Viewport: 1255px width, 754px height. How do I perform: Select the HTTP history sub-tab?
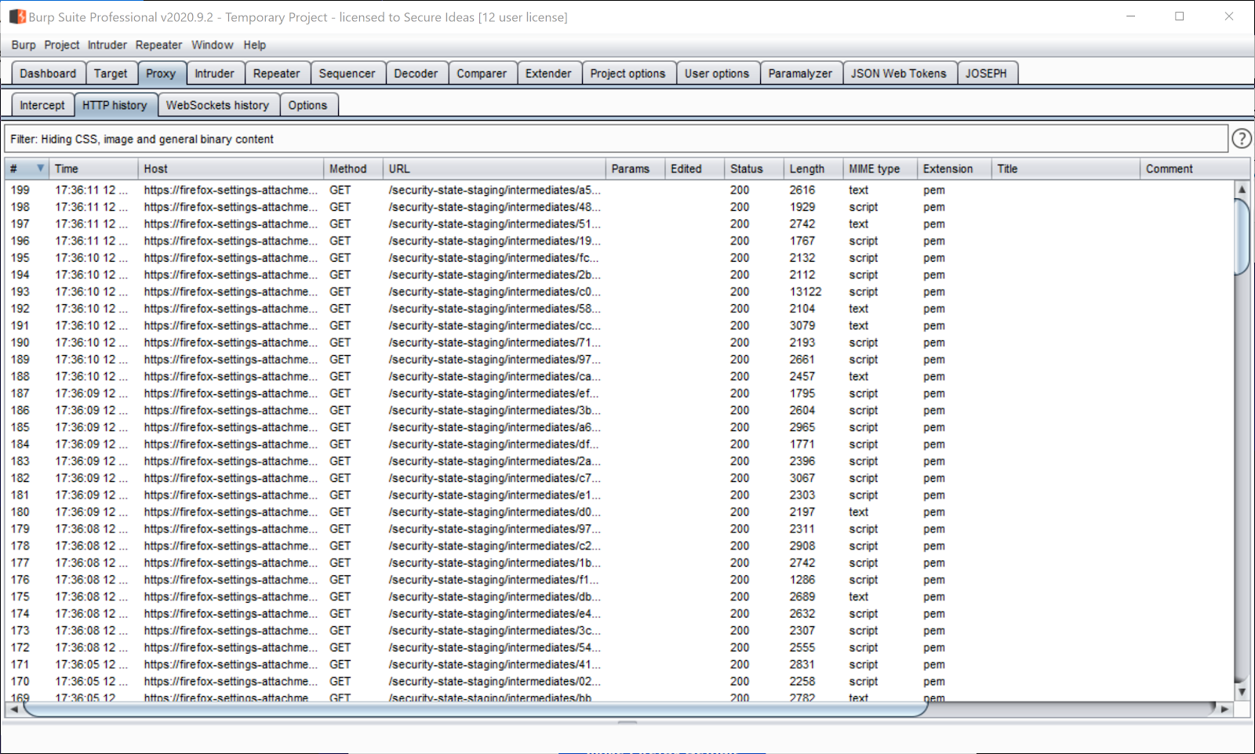(x=115, y=105)
